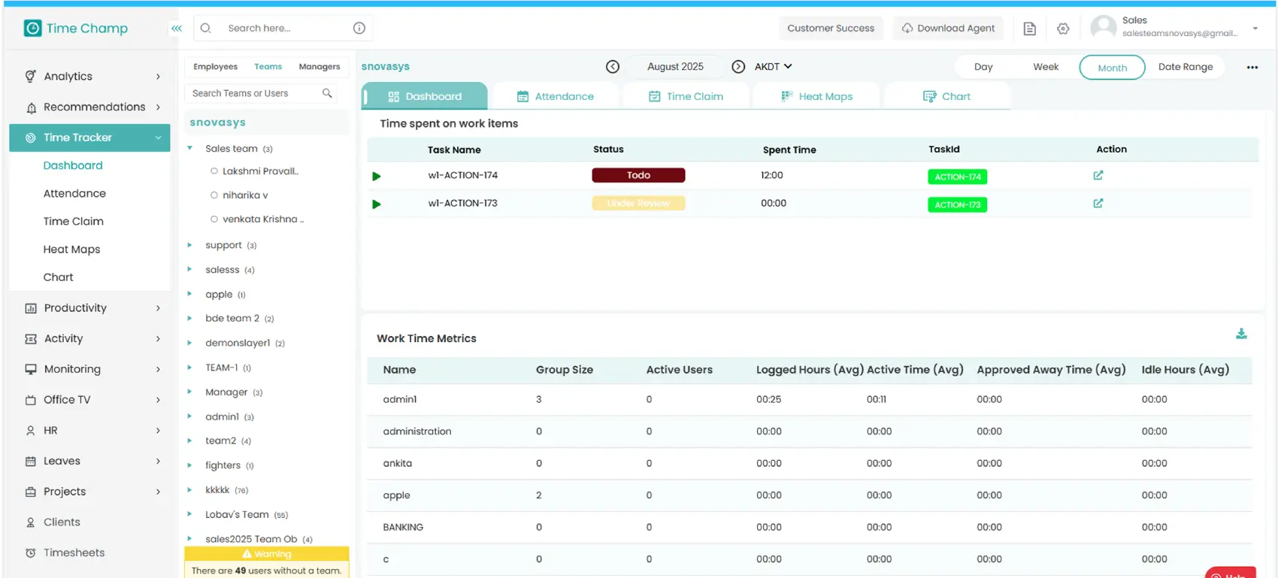
Task: Go to previous month arrow
Action: 613,67
